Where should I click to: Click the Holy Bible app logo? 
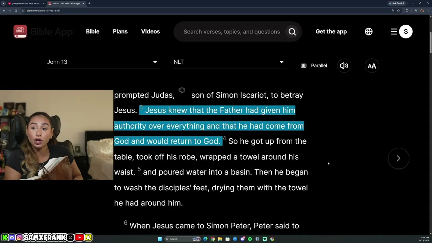point(20,31)
